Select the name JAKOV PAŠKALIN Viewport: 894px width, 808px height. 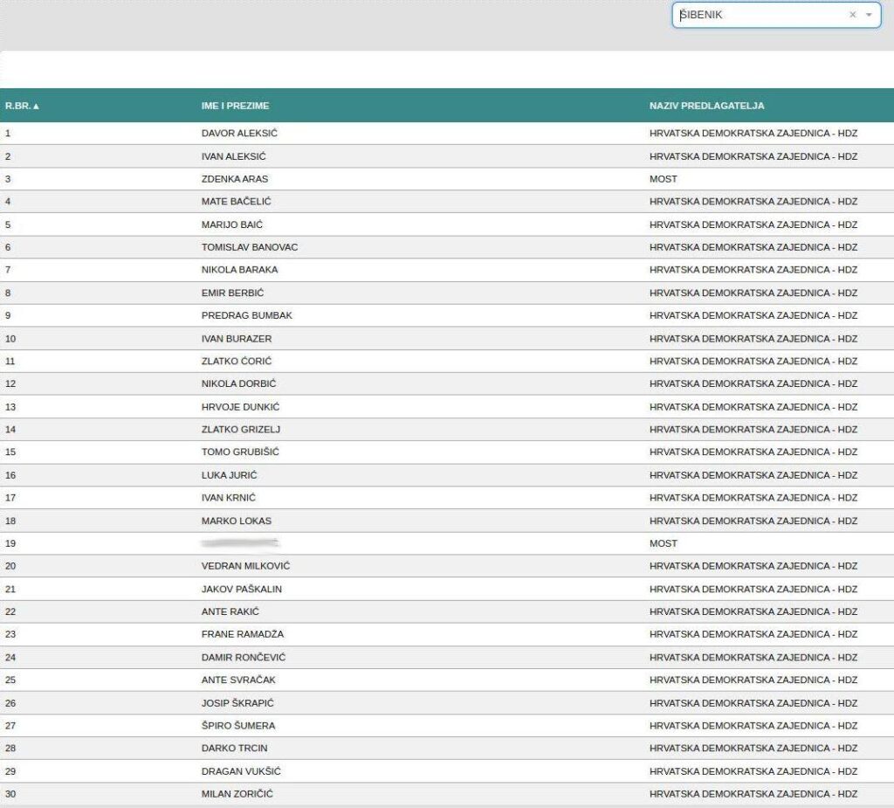point(241,589)
